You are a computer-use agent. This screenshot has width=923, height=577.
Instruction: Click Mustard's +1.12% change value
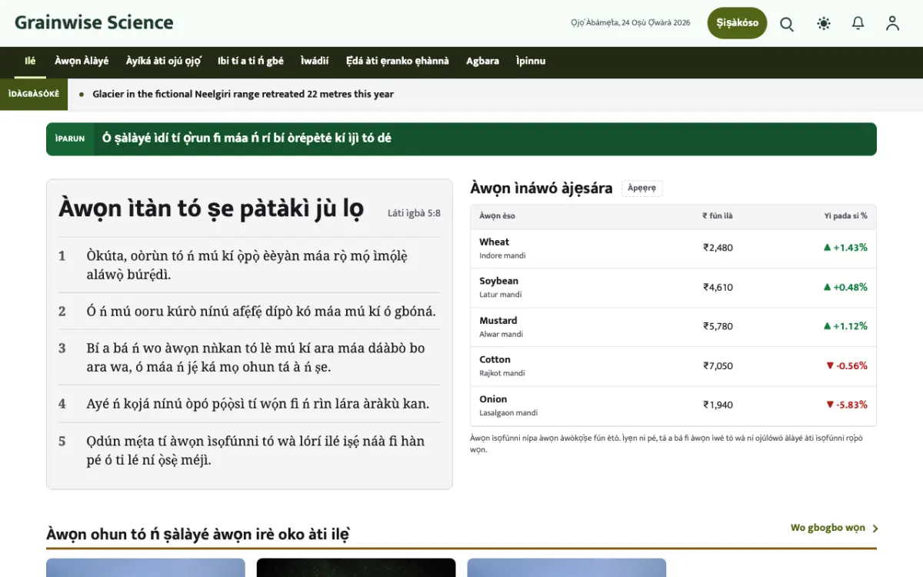pos(845,326)
